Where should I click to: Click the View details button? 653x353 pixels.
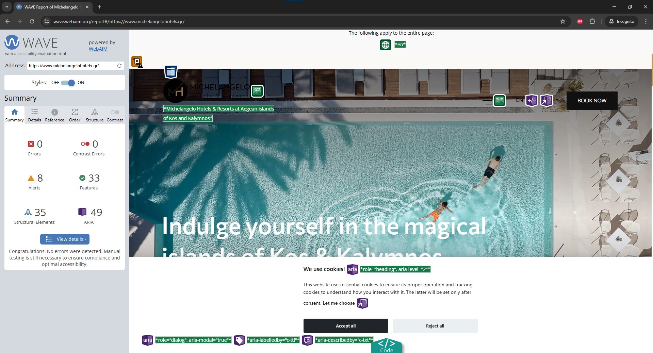click(x=65, y=239)
